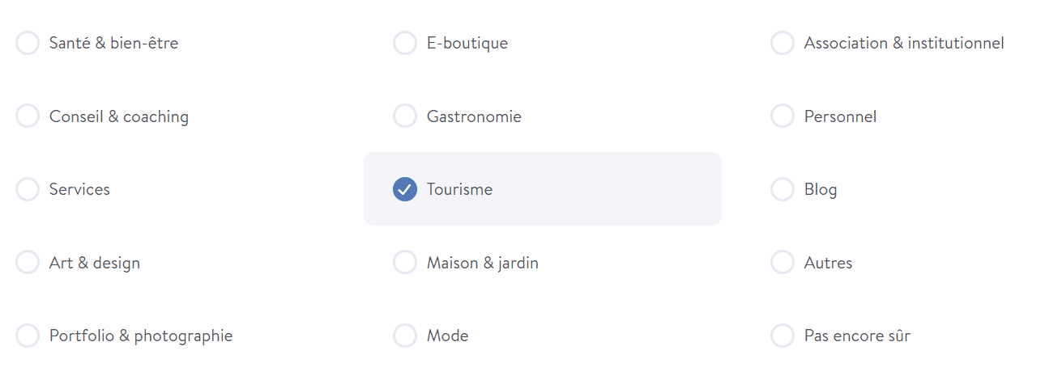The image size is (1045, 380).
Task: Choose the E-boutique option
Action: 405,43
